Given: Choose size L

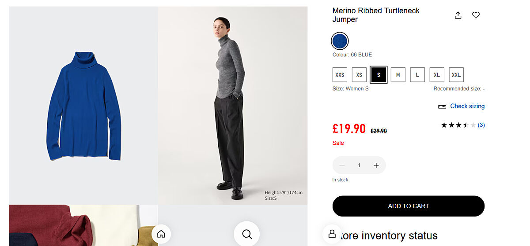Looking at the screenshot, I should [417, 75].
